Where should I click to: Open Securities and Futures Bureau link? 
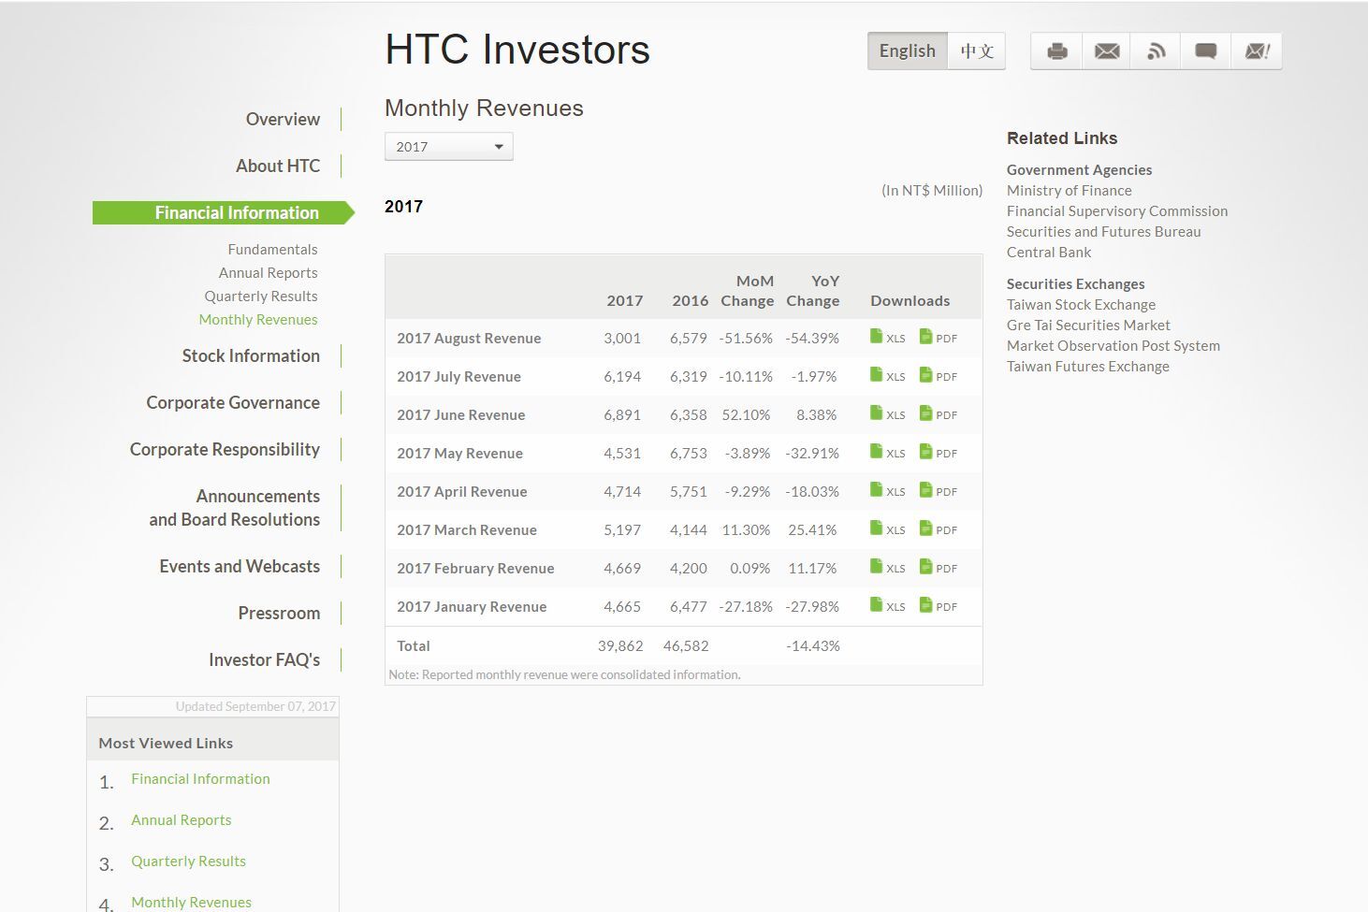pyautogui.click(x=1104, y=231)
